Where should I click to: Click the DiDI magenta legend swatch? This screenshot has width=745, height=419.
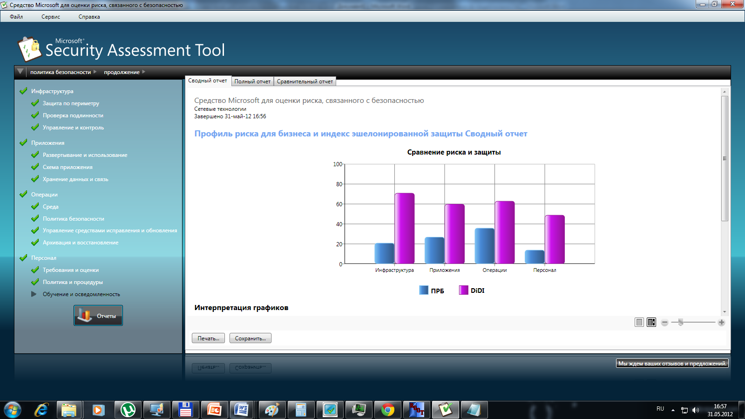(463, 290)
